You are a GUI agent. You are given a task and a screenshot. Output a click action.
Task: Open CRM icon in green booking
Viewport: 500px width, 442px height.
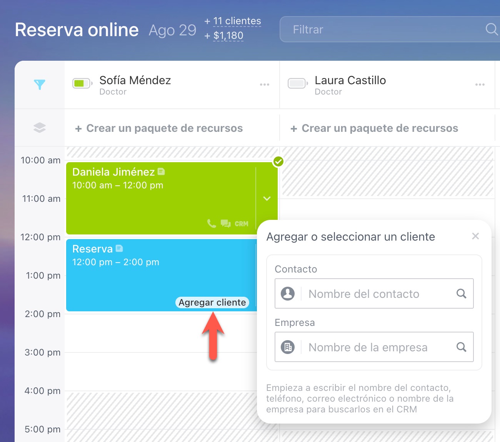[242, 224]
